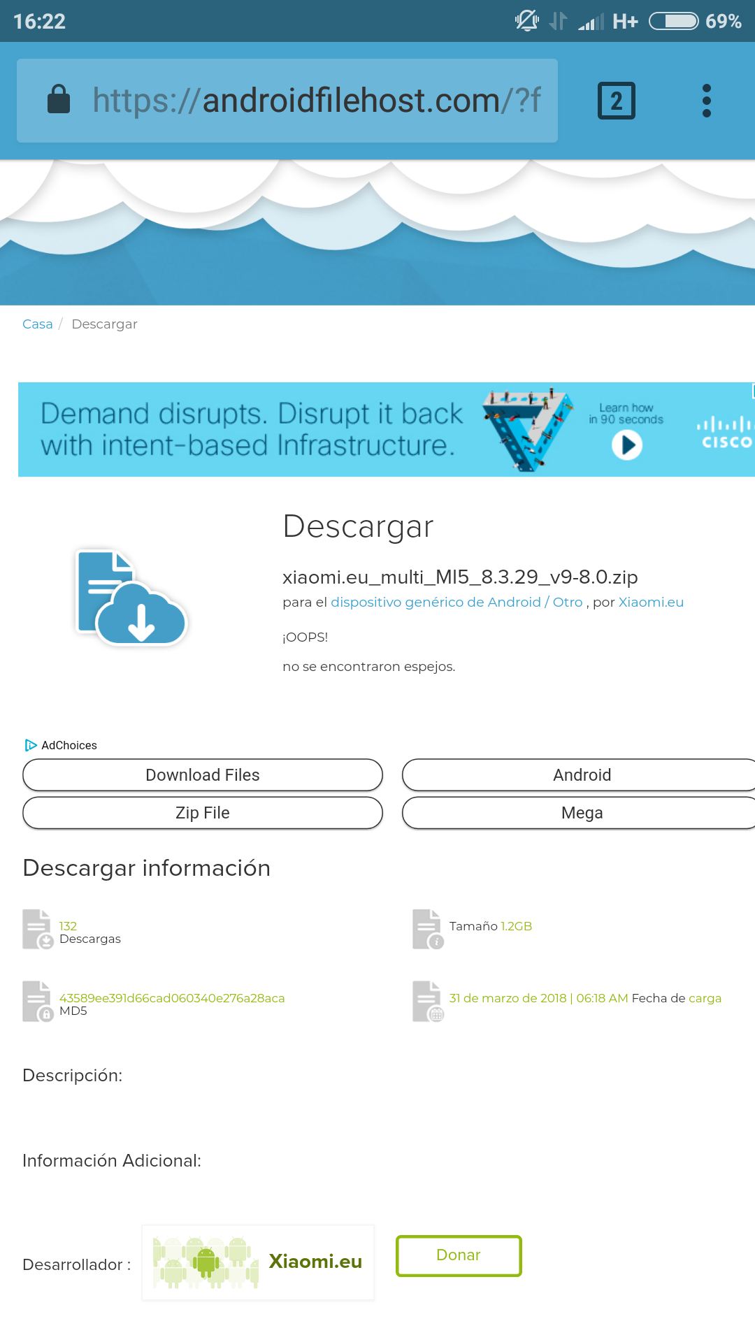755x1342 pixels.
Task: Click the Download Files ad button
Action: point(203,775)
